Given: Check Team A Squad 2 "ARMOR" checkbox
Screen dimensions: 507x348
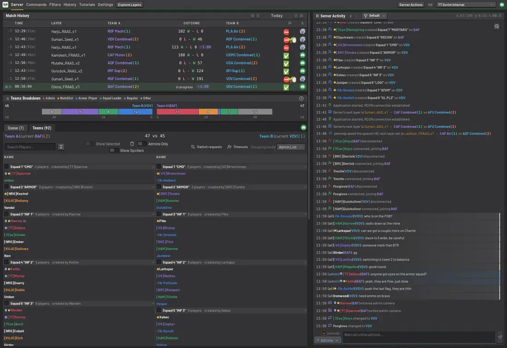Looking at the screenshot, I should coord(6,187).
